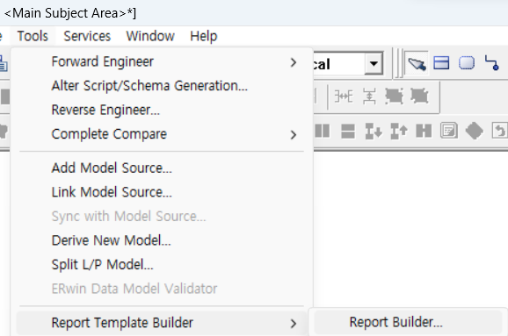Click the equal horizontal spacing icon
The image size is (508, 336).
[344, 97]
